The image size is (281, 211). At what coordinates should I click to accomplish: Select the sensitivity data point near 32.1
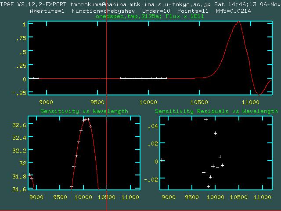tap(76, 156)
